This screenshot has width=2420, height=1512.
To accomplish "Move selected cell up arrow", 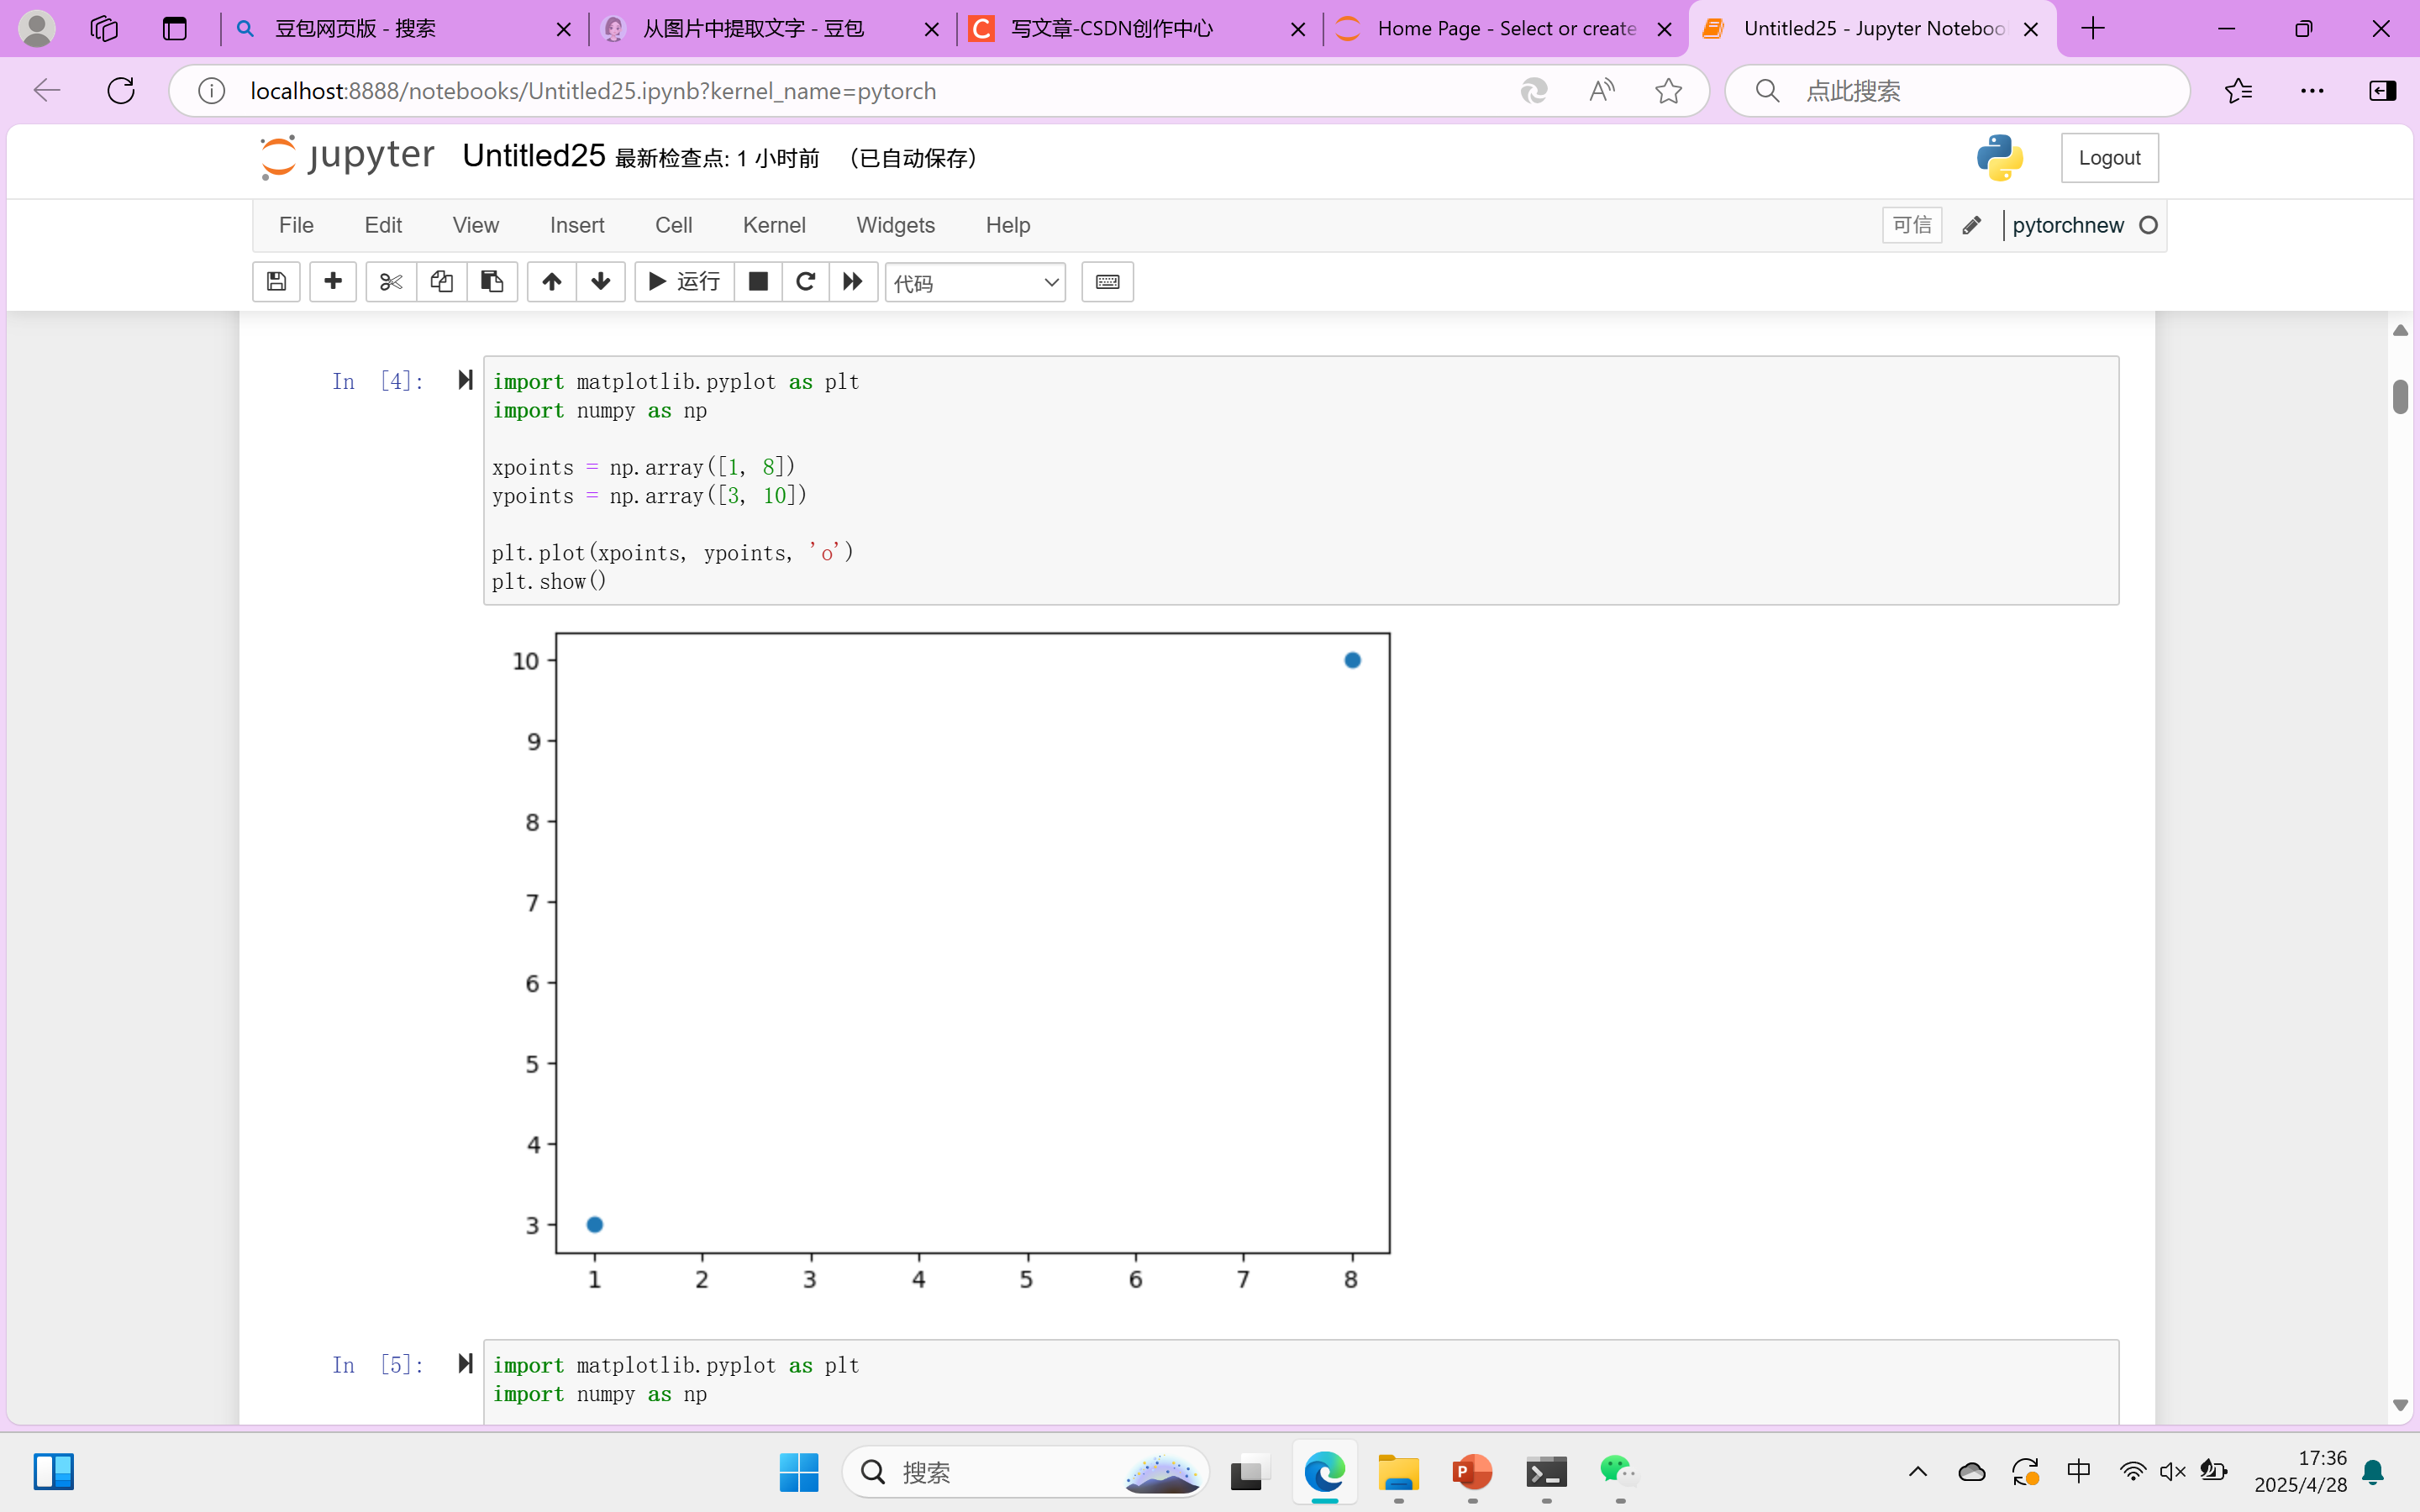I will [x=551, y=282].
